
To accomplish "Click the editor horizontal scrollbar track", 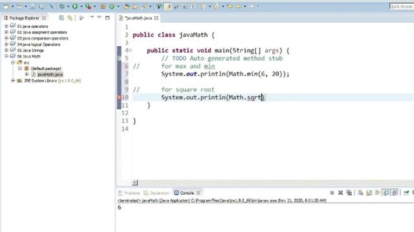I will [x=276, y=182].
